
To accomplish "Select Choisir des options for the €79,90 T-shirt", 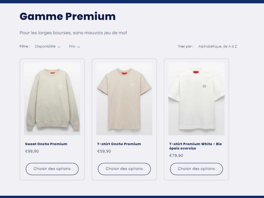I will click(x=196, y=169).
